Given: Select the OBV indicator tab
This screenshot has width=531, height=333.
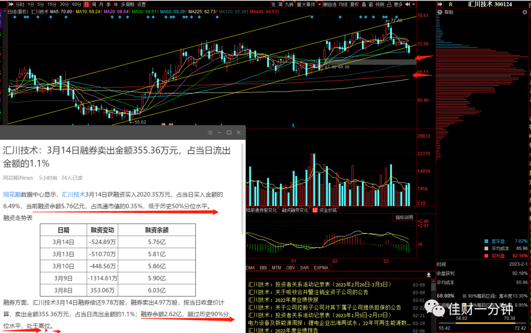Looking at the screenshot, I should pos(291,268).
